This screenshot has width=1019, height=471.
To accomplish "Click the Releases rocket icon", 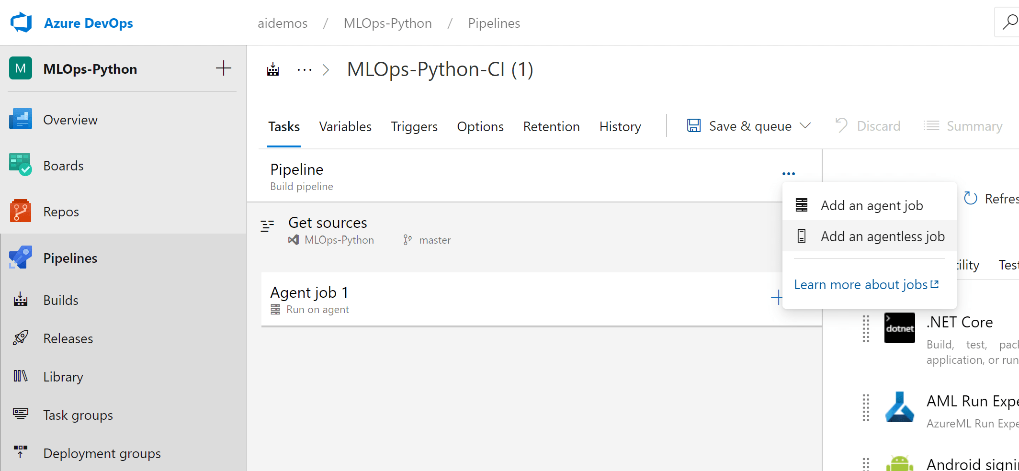I will pyautogui.click(x=21, y=338).
